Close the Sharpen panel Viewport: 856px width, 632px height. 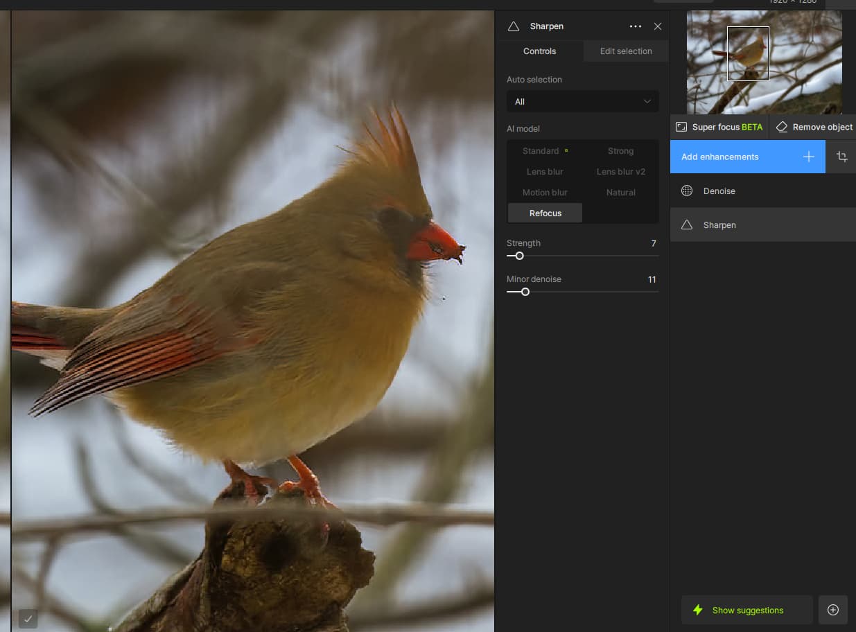[x=658, y=26]
